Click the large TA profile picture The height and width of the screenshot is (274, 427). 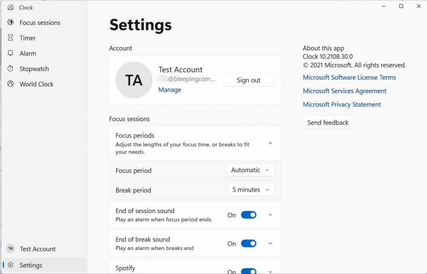click(x=134, y=80)
